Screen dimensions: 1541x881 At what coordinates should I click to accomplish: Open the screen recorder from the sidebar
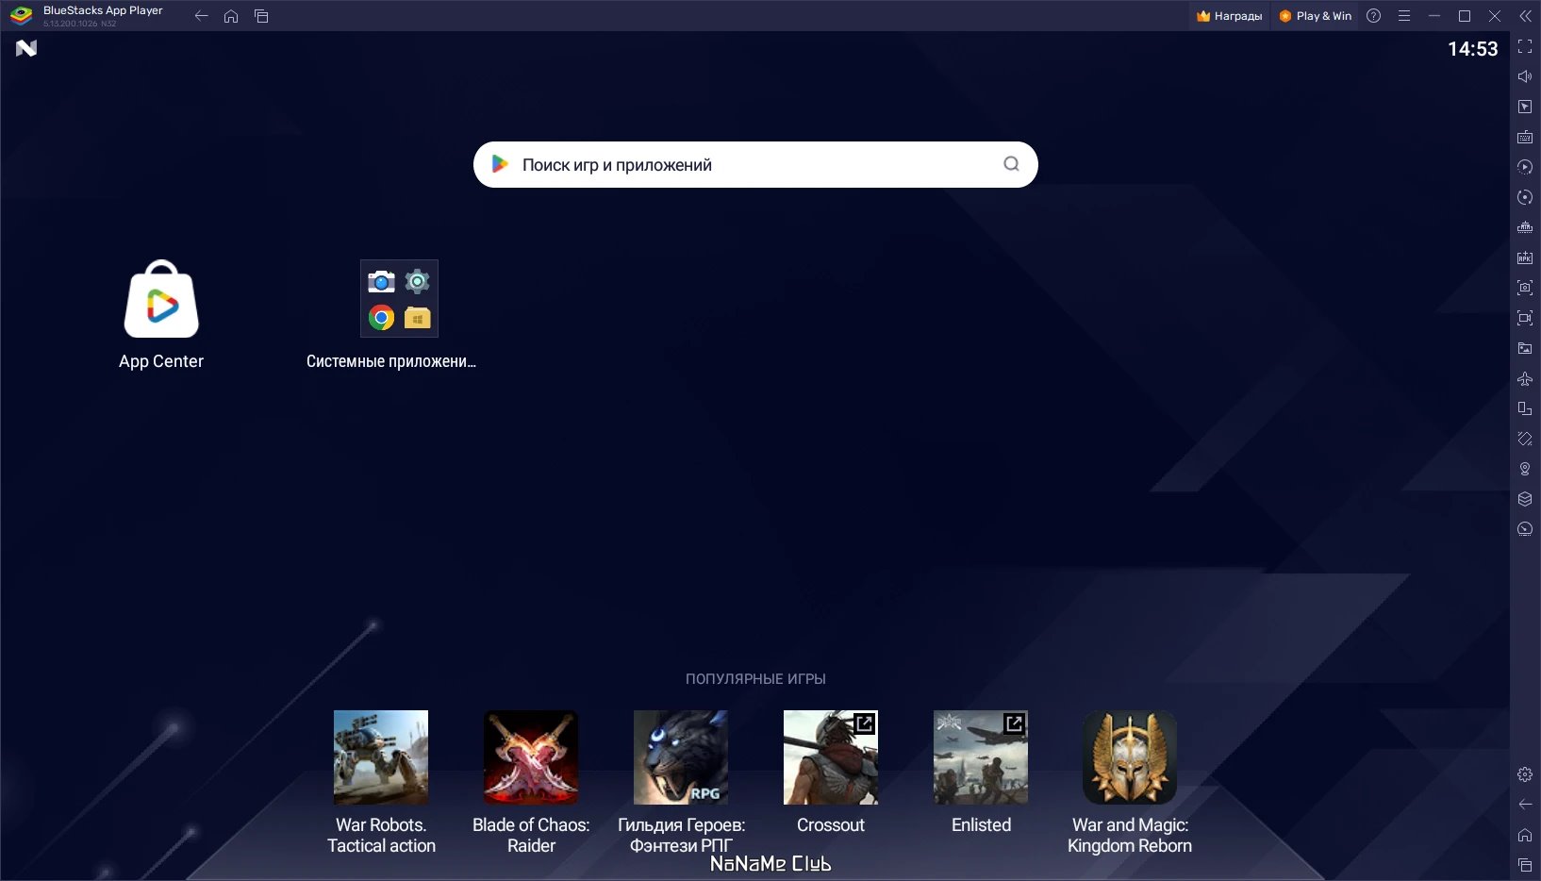tap(1525, 318)
